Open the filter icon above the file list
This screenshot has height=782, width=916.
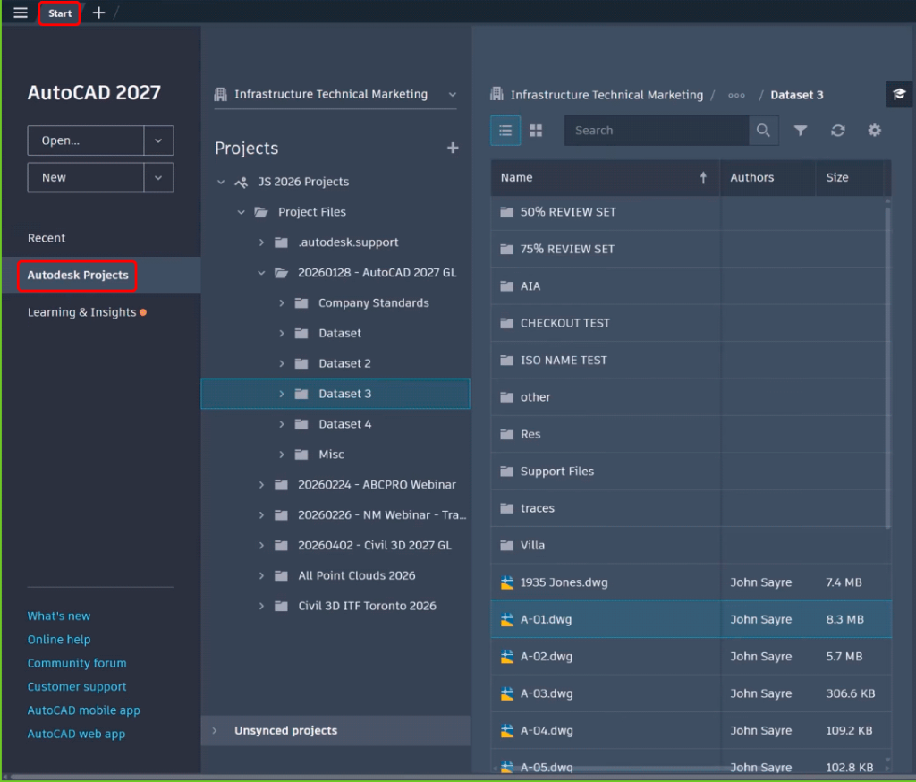(x=801, y=130)
